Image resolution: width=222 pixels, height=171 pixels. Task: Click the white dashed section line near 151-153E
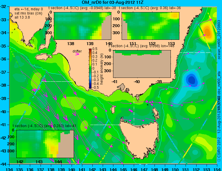[195, 52]
